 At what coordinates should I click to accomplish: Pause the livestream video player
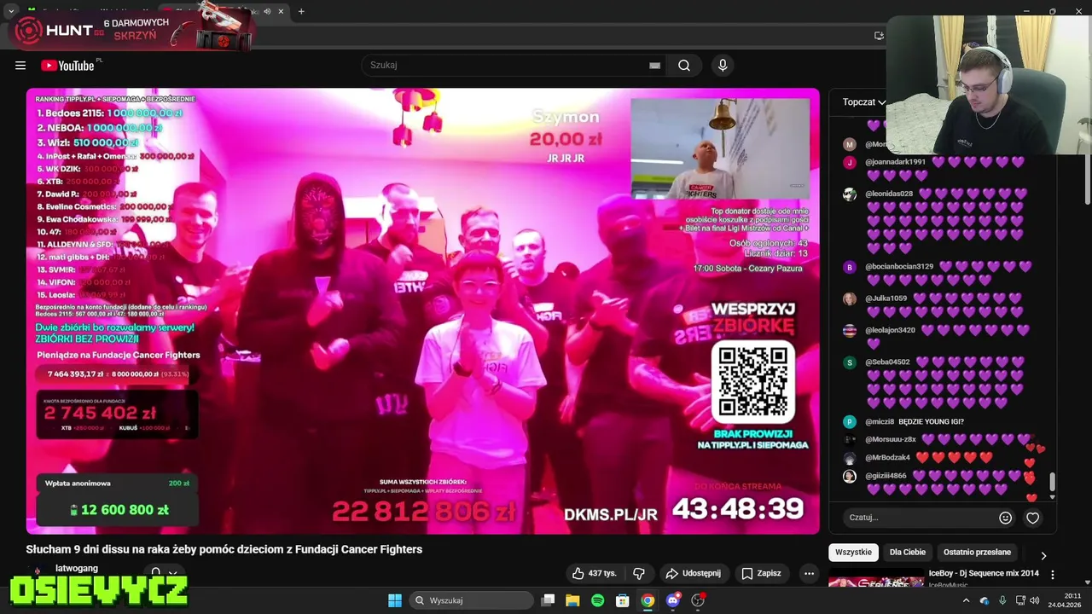pyautogui.click(x=422, y=310)
